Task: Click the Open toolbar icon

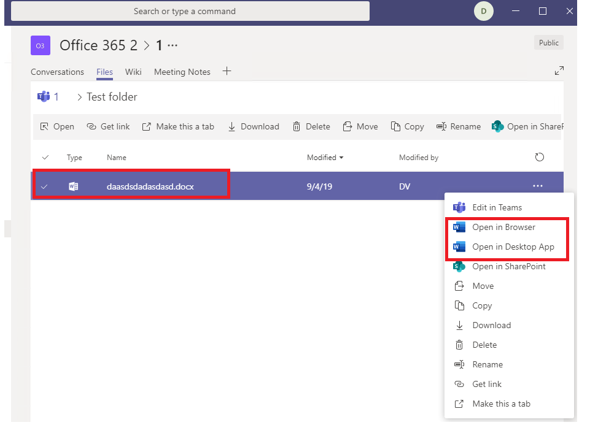Action: tap(44, 126)
